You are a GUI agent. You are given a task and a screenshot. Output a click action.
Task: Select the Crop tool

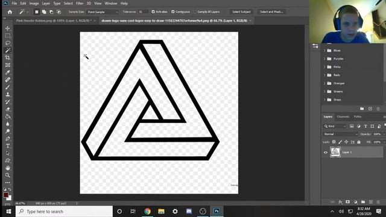(8, 58)
